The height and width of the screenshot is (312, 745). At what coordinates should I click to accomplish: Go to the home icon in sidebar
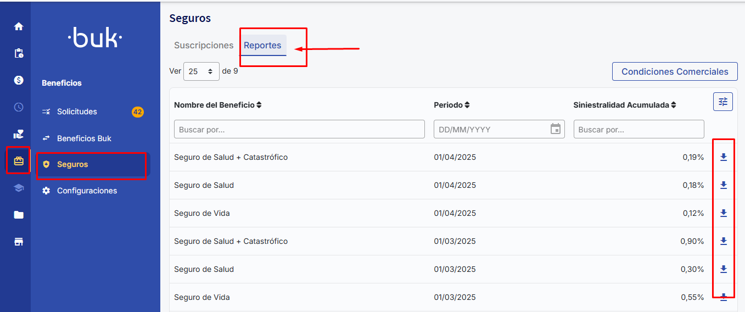pyautogui.click(x=19, y=26)
